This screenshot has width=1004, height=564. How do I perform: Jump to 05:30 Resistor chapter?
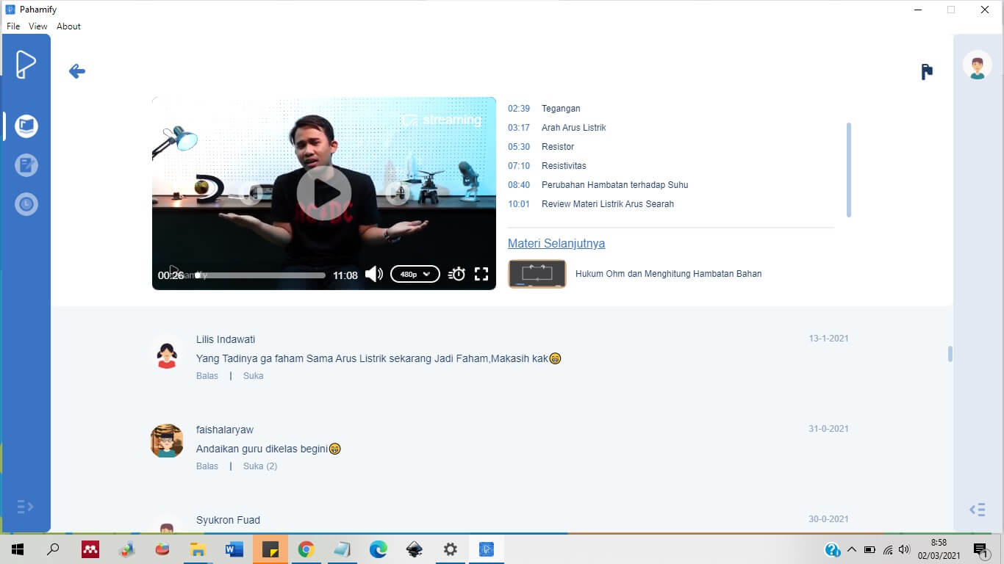pyautogui.click(x=541, y=147)
